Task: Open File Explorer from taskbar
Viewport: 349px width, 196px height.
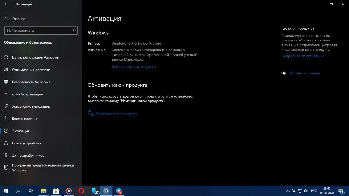Action: pyautogui.click(x=44, y=191)
